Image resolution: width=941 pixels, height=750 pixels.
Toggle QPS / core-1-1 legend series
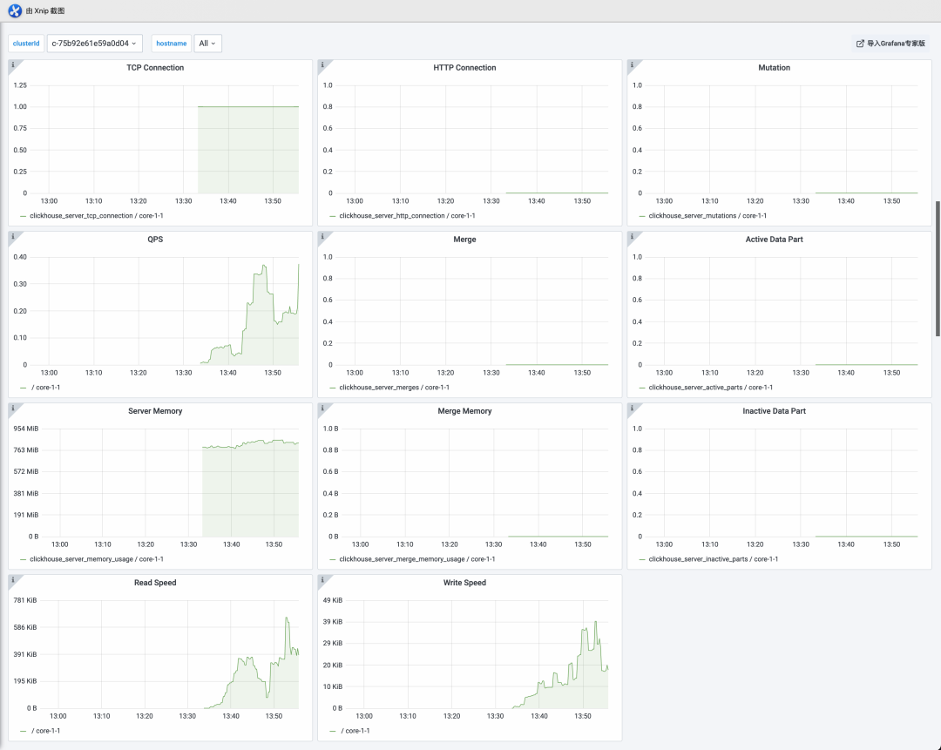pos(45,388)
